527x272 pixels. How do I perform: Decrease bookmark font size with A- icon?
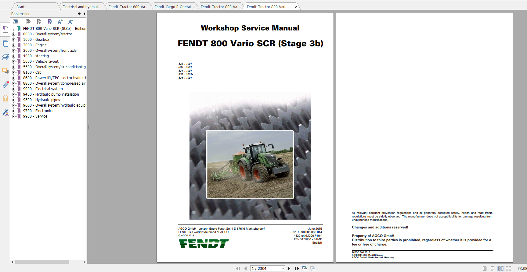[x=71, y=22]
